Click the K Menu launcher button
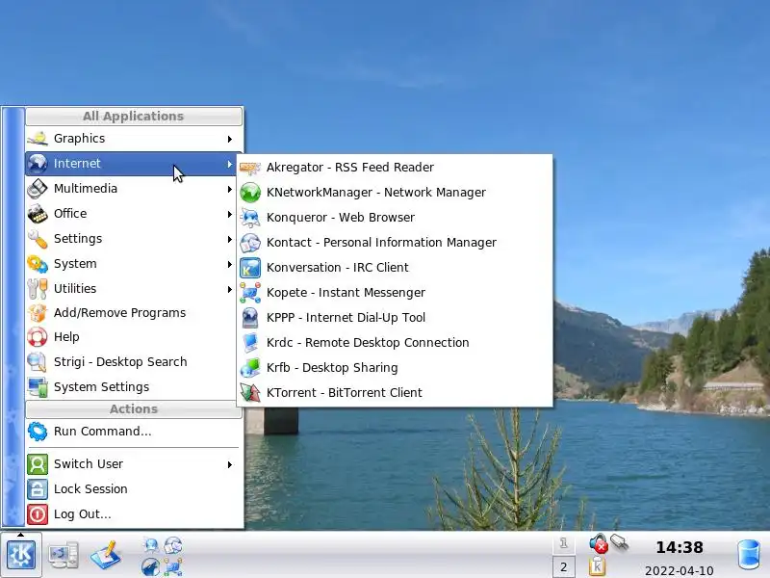This screenshot has width=770, height=578. pos(21,556)
